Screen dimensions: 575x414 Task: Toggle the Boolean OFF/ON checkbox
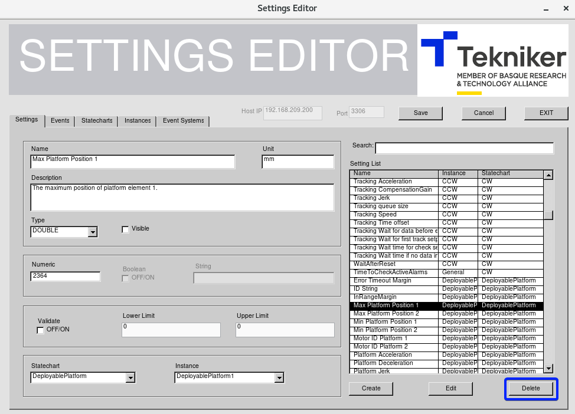click(125, 278)
